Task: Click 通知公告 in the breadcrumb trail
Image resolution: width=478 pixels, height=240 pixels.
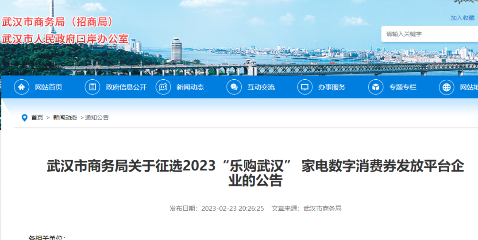Action: [x=97, y=118]
